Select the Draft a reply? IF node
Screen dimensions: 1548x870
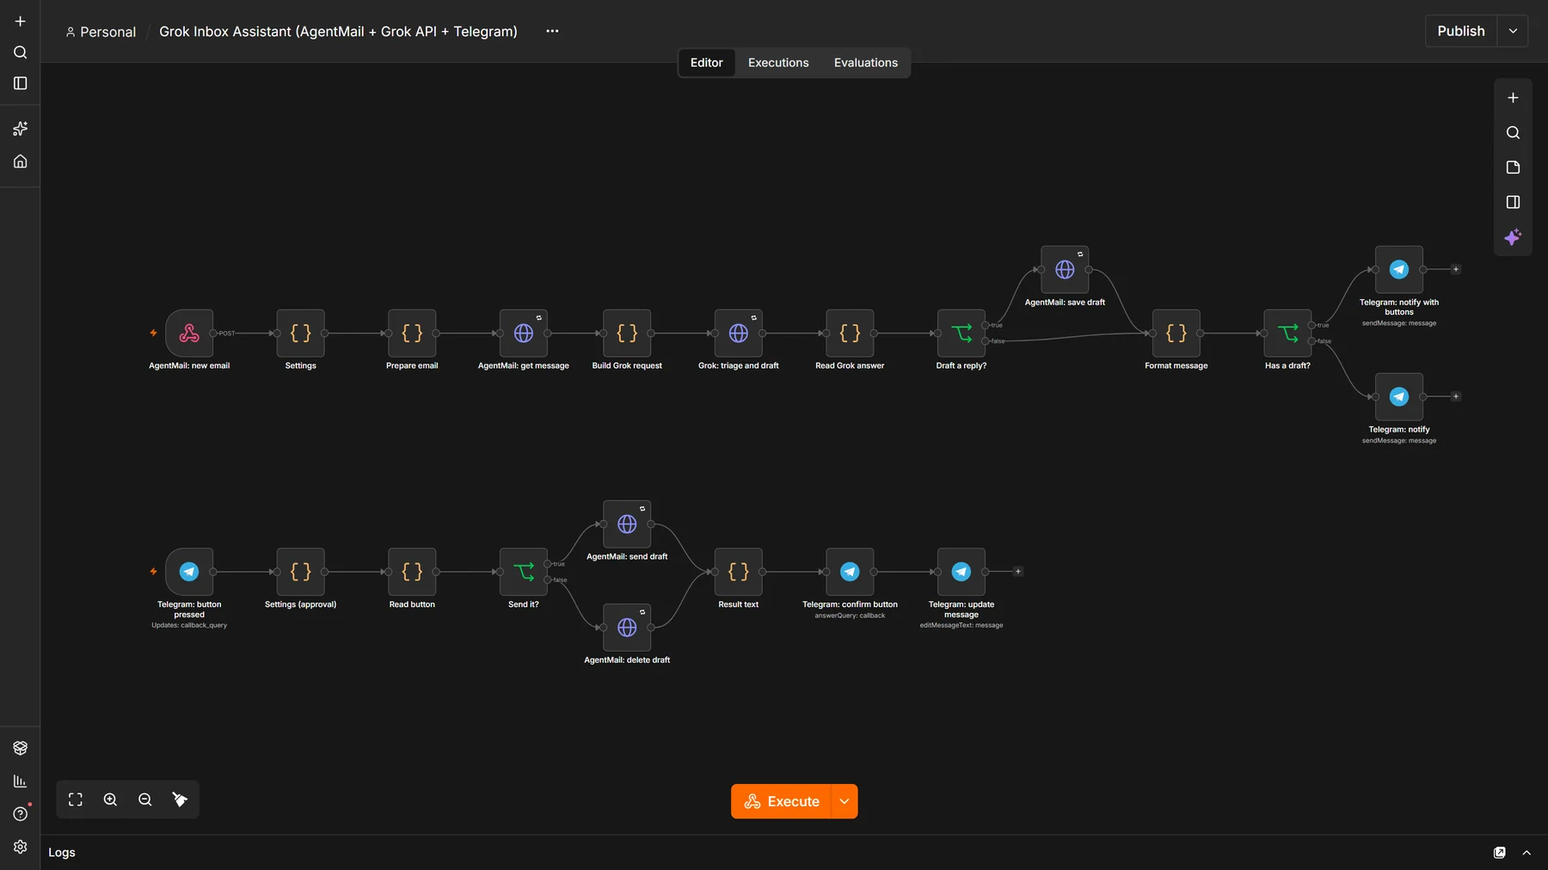click(x=961, y=333)
